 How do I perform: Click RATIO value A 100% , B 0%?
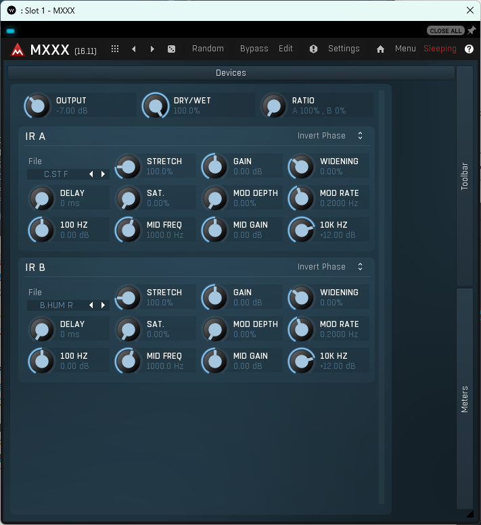[x=319, y=111]
